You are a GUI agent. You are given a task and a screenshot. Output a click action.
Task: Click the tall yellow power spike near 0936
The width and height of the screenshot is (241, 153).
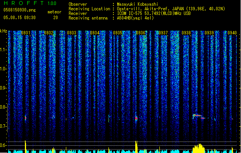(136, 147)
